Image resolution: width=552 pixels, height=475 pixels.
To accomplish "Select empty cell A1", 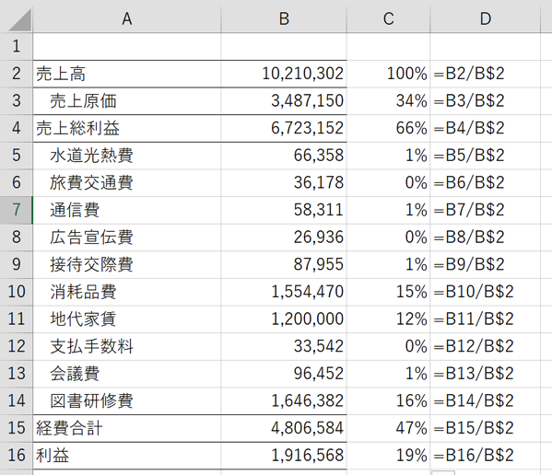I will [x=127, y=46].
